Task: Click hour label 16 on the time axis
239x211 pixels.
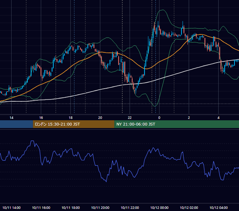Action: (x=41, y=118)
